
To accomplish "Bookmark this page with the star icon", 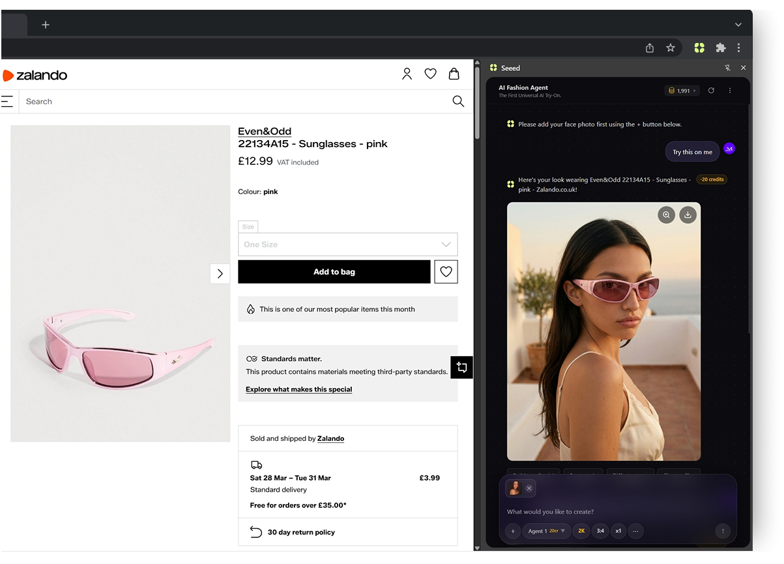I will point(670,48).
